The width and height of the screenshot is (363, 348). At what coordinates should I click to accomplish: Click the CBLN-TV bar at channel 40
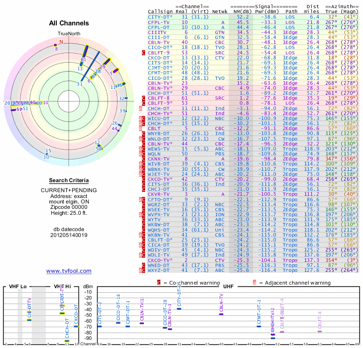click(x=221, y=314)
